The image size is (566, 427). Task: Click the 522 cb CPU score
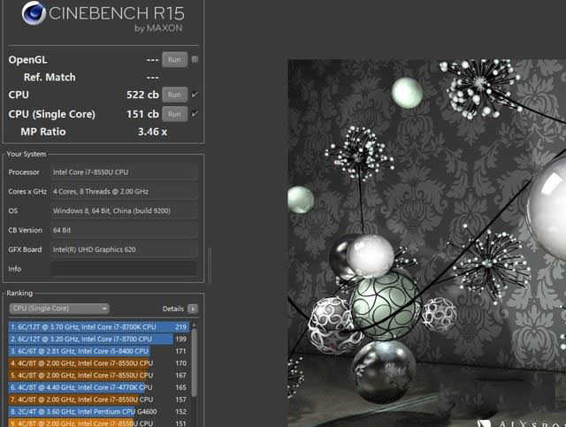point(142,95)
